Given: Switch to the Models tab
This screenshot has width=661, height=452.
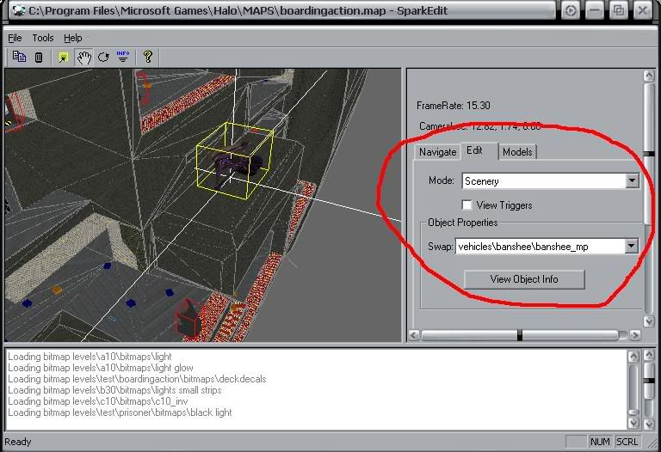Looking at the screenshot, I should 517,152.
